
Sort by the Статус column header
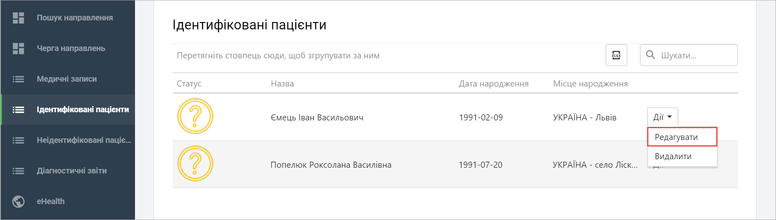[x=189, y=84]
